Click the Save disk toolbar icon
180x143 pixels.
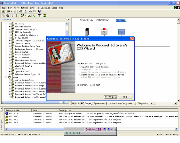coord(15,11)
